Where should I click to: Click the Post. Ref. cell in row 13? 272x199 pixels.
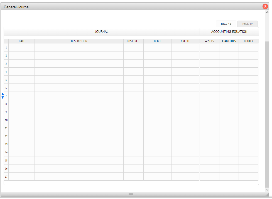133,144
